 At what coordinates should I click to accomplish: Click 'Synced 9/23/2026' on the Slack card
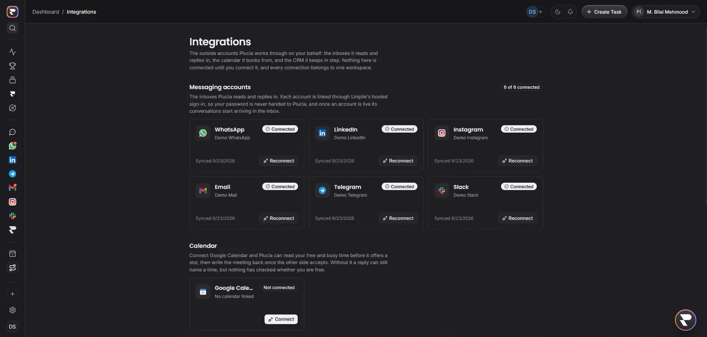tap(454, 218)
